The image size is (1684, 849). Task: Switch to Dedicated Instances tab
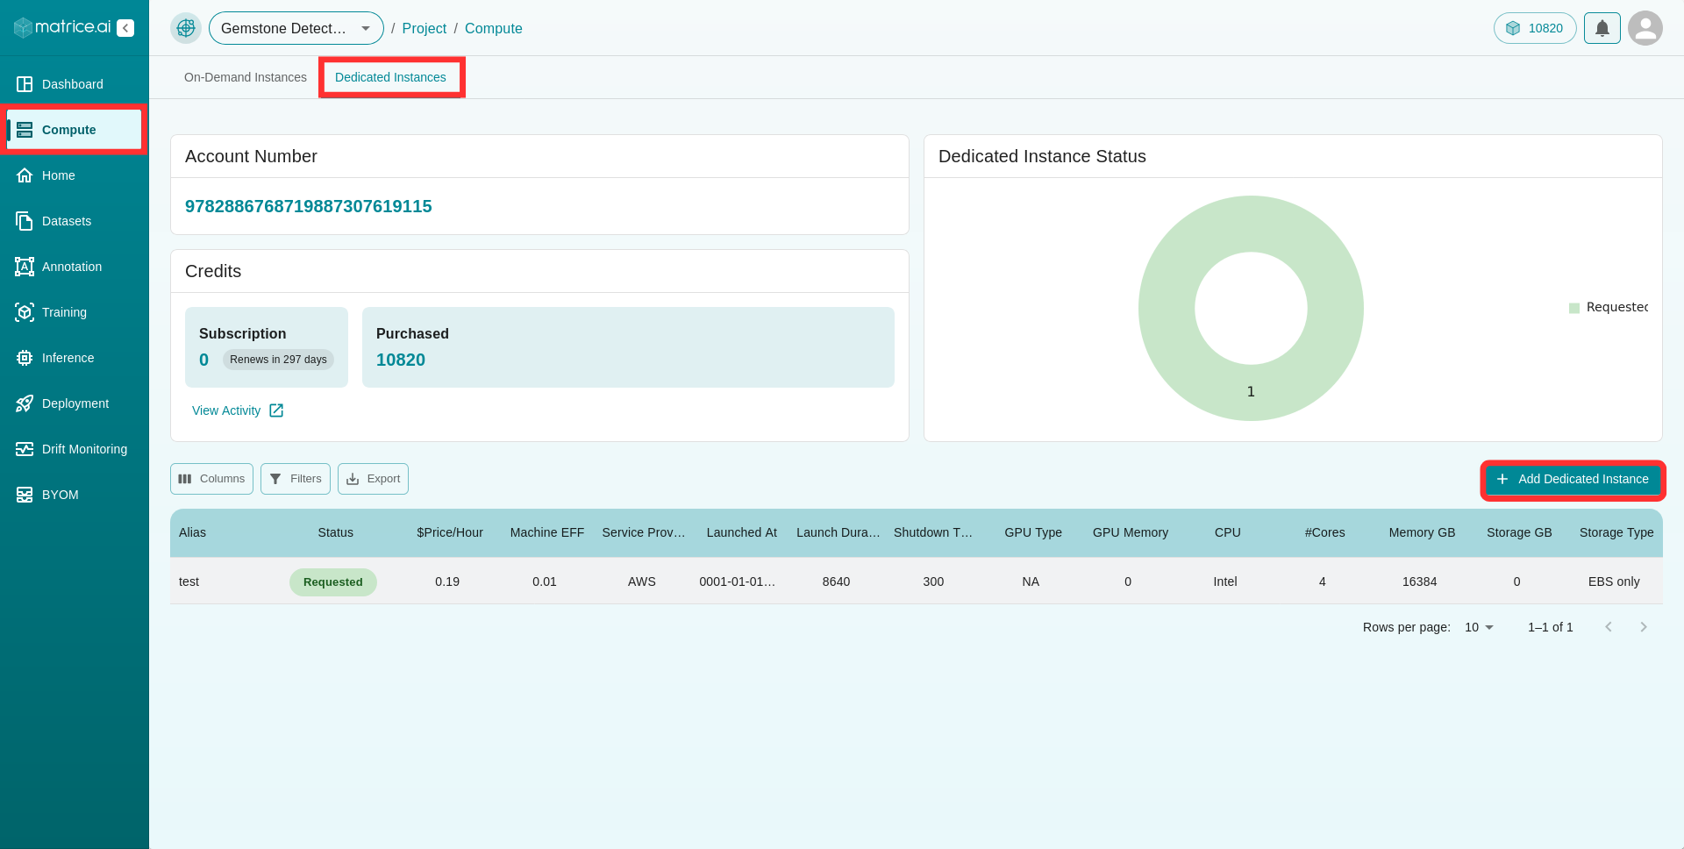tap(391, 77)
